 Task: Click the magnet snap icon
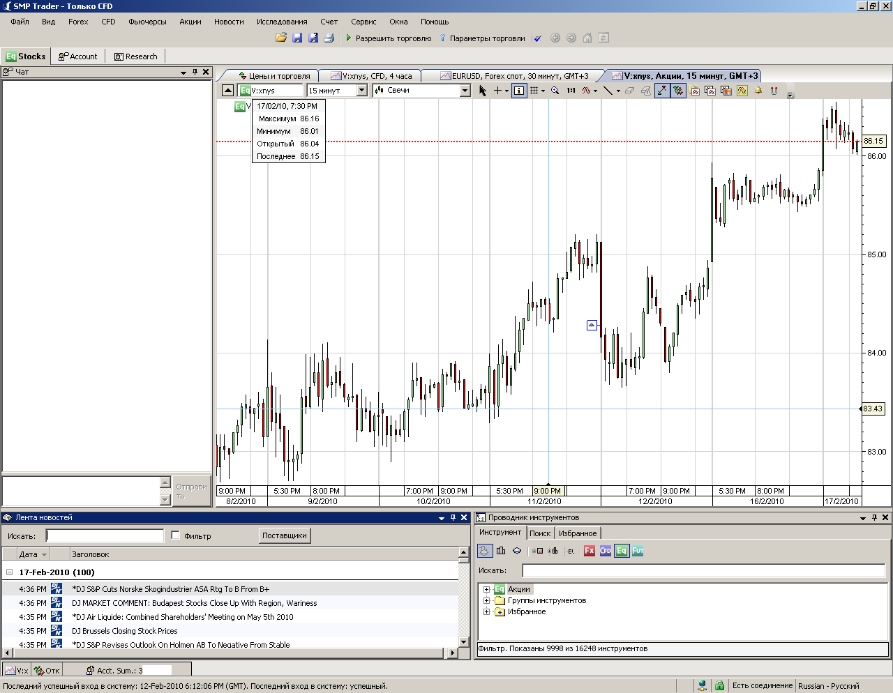point(774,91)
